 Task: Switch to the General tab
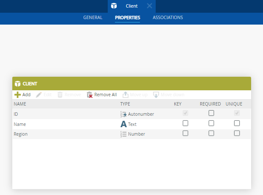pyautogui.click(x=92, y=18)
